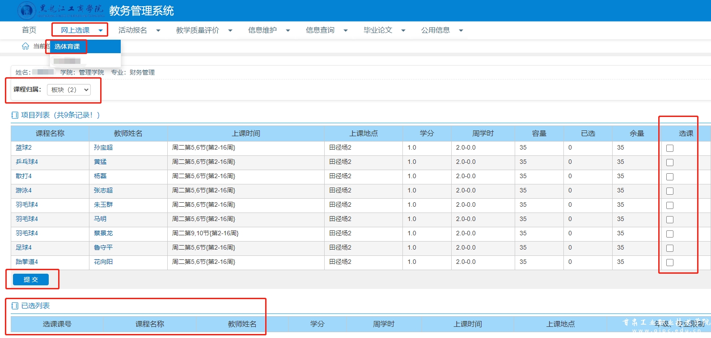The height and width of the screenshot is (338, 711).
Task: Click the university logo emblem
Action: tap(26, 10)
